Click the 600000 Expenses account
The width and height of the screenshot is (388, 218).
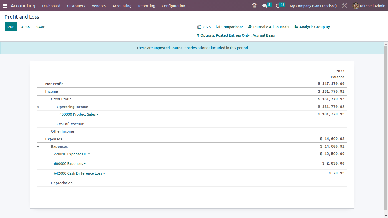pos(68,164)
